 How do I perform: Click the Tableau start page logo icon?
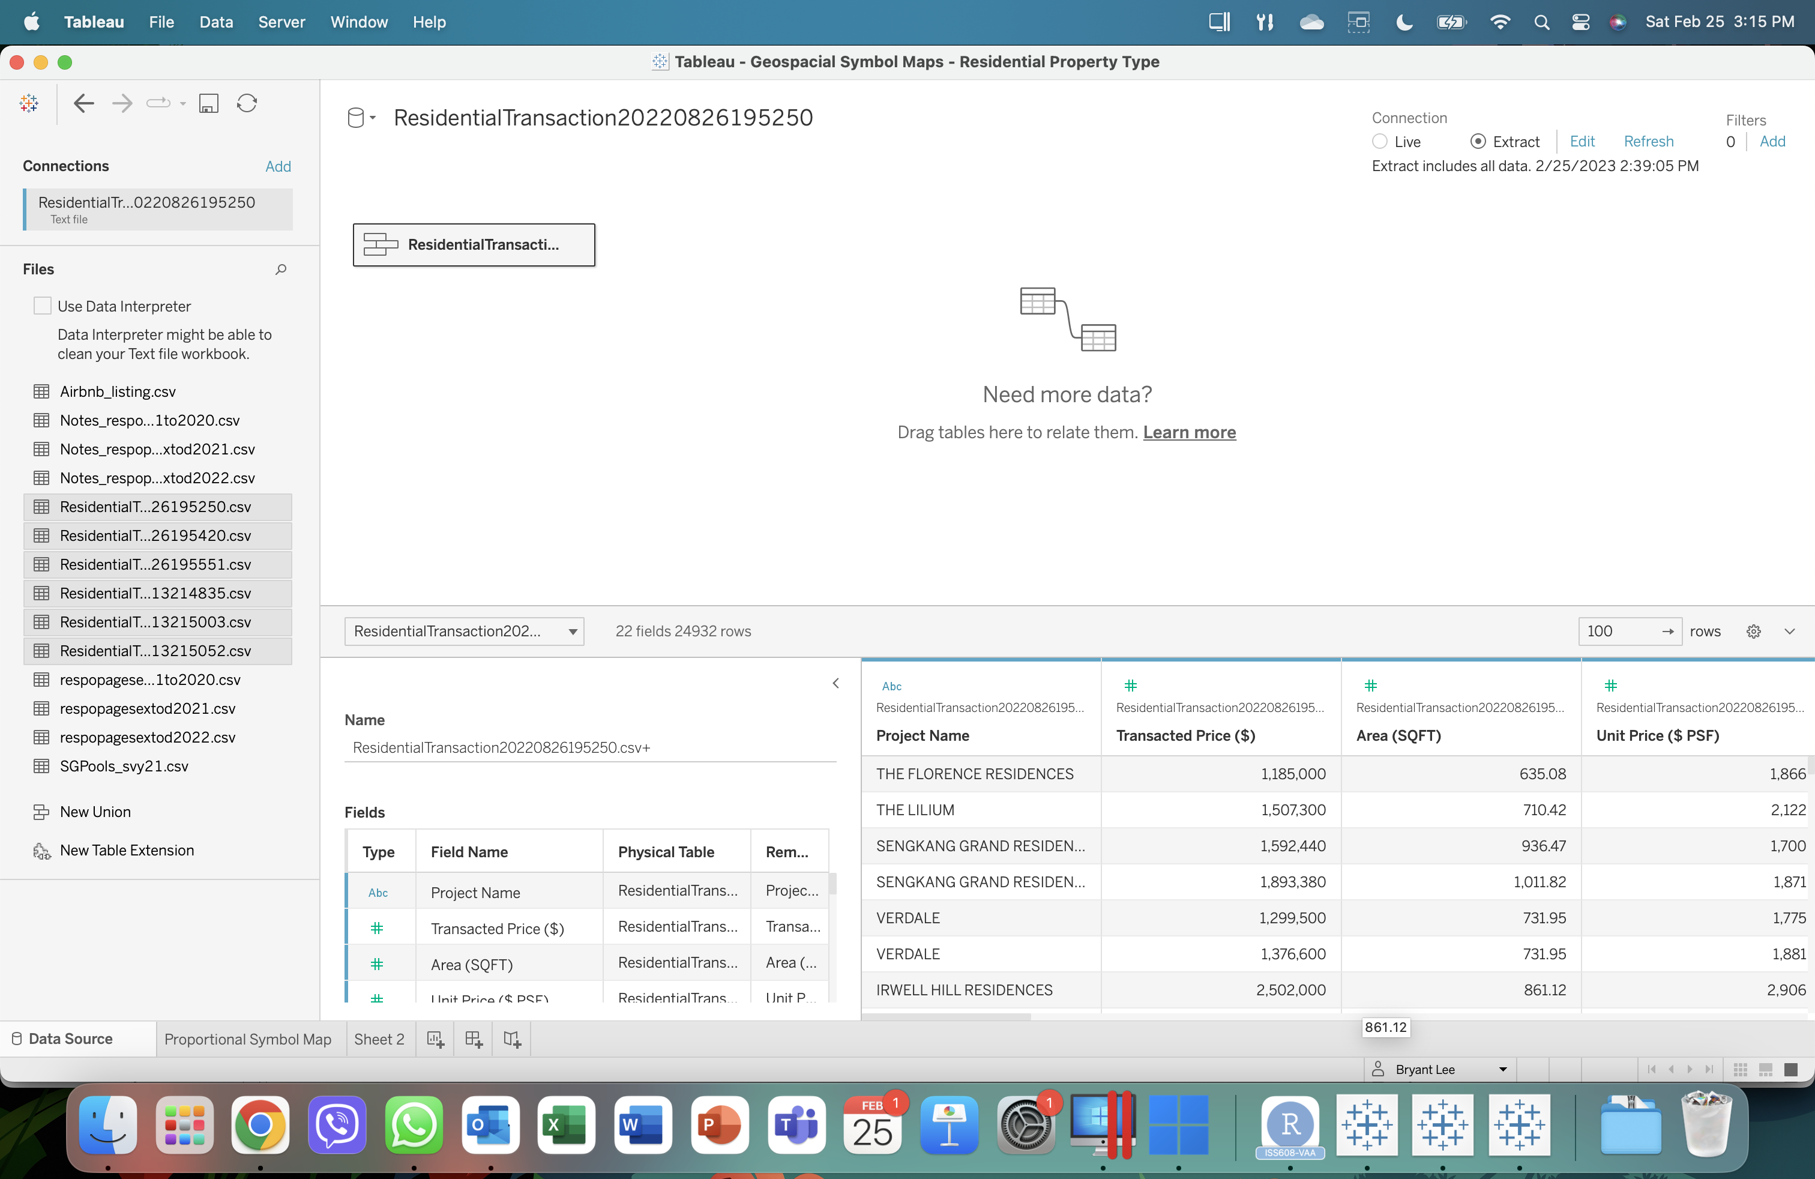(x=29, y=103)
